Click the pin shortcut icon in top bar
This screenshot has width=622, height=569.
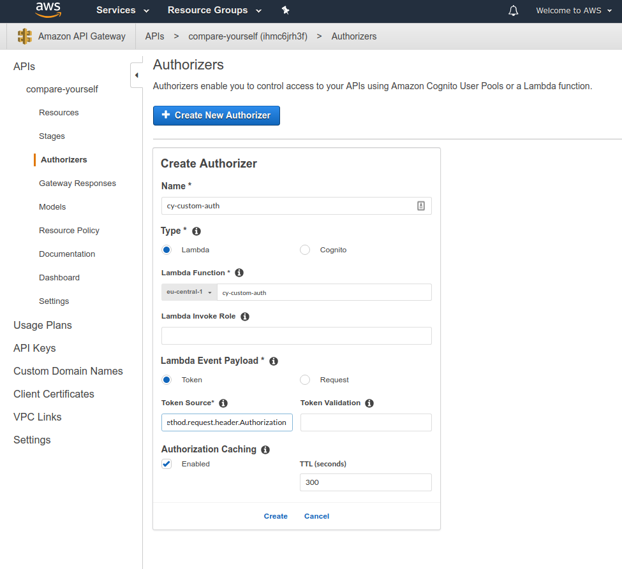pos(285,10)
